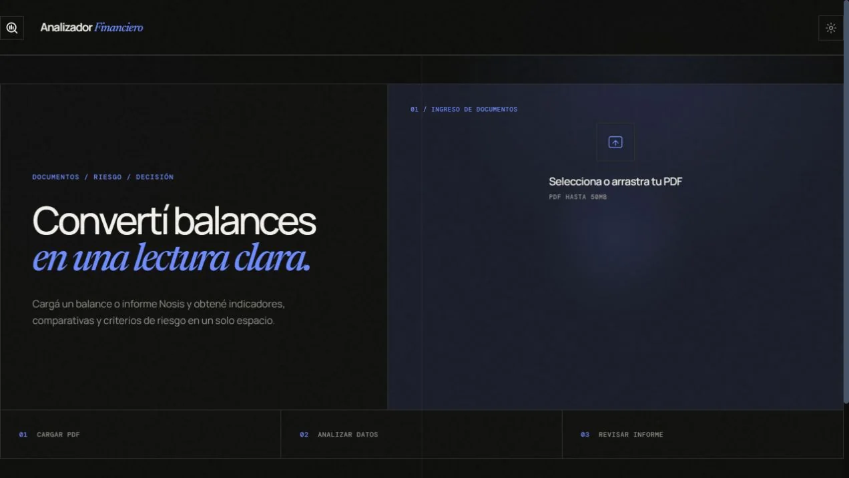Click the magnifier chart logo icon
Screen dimensions: 849x478
[12, 28]
